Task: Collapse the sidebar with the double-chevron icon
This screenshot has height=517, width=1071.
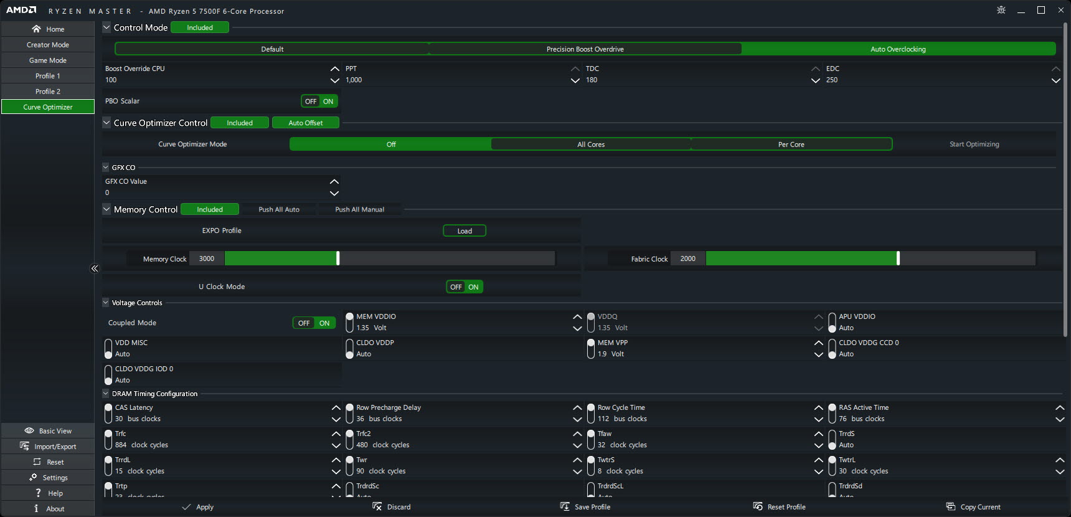Action: 95,268
